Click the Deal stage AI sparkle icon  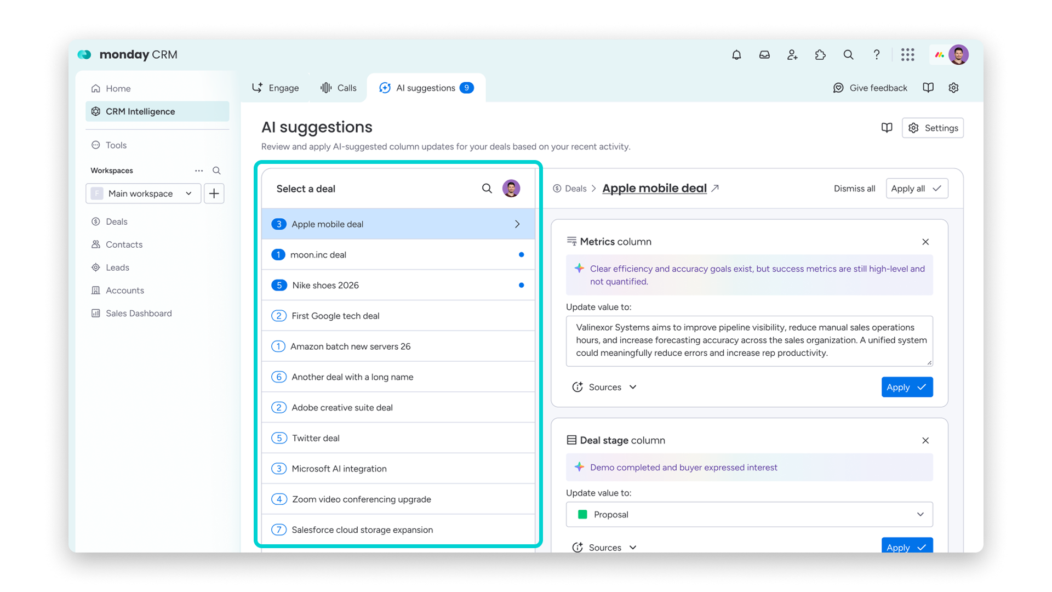click(579, 467)
